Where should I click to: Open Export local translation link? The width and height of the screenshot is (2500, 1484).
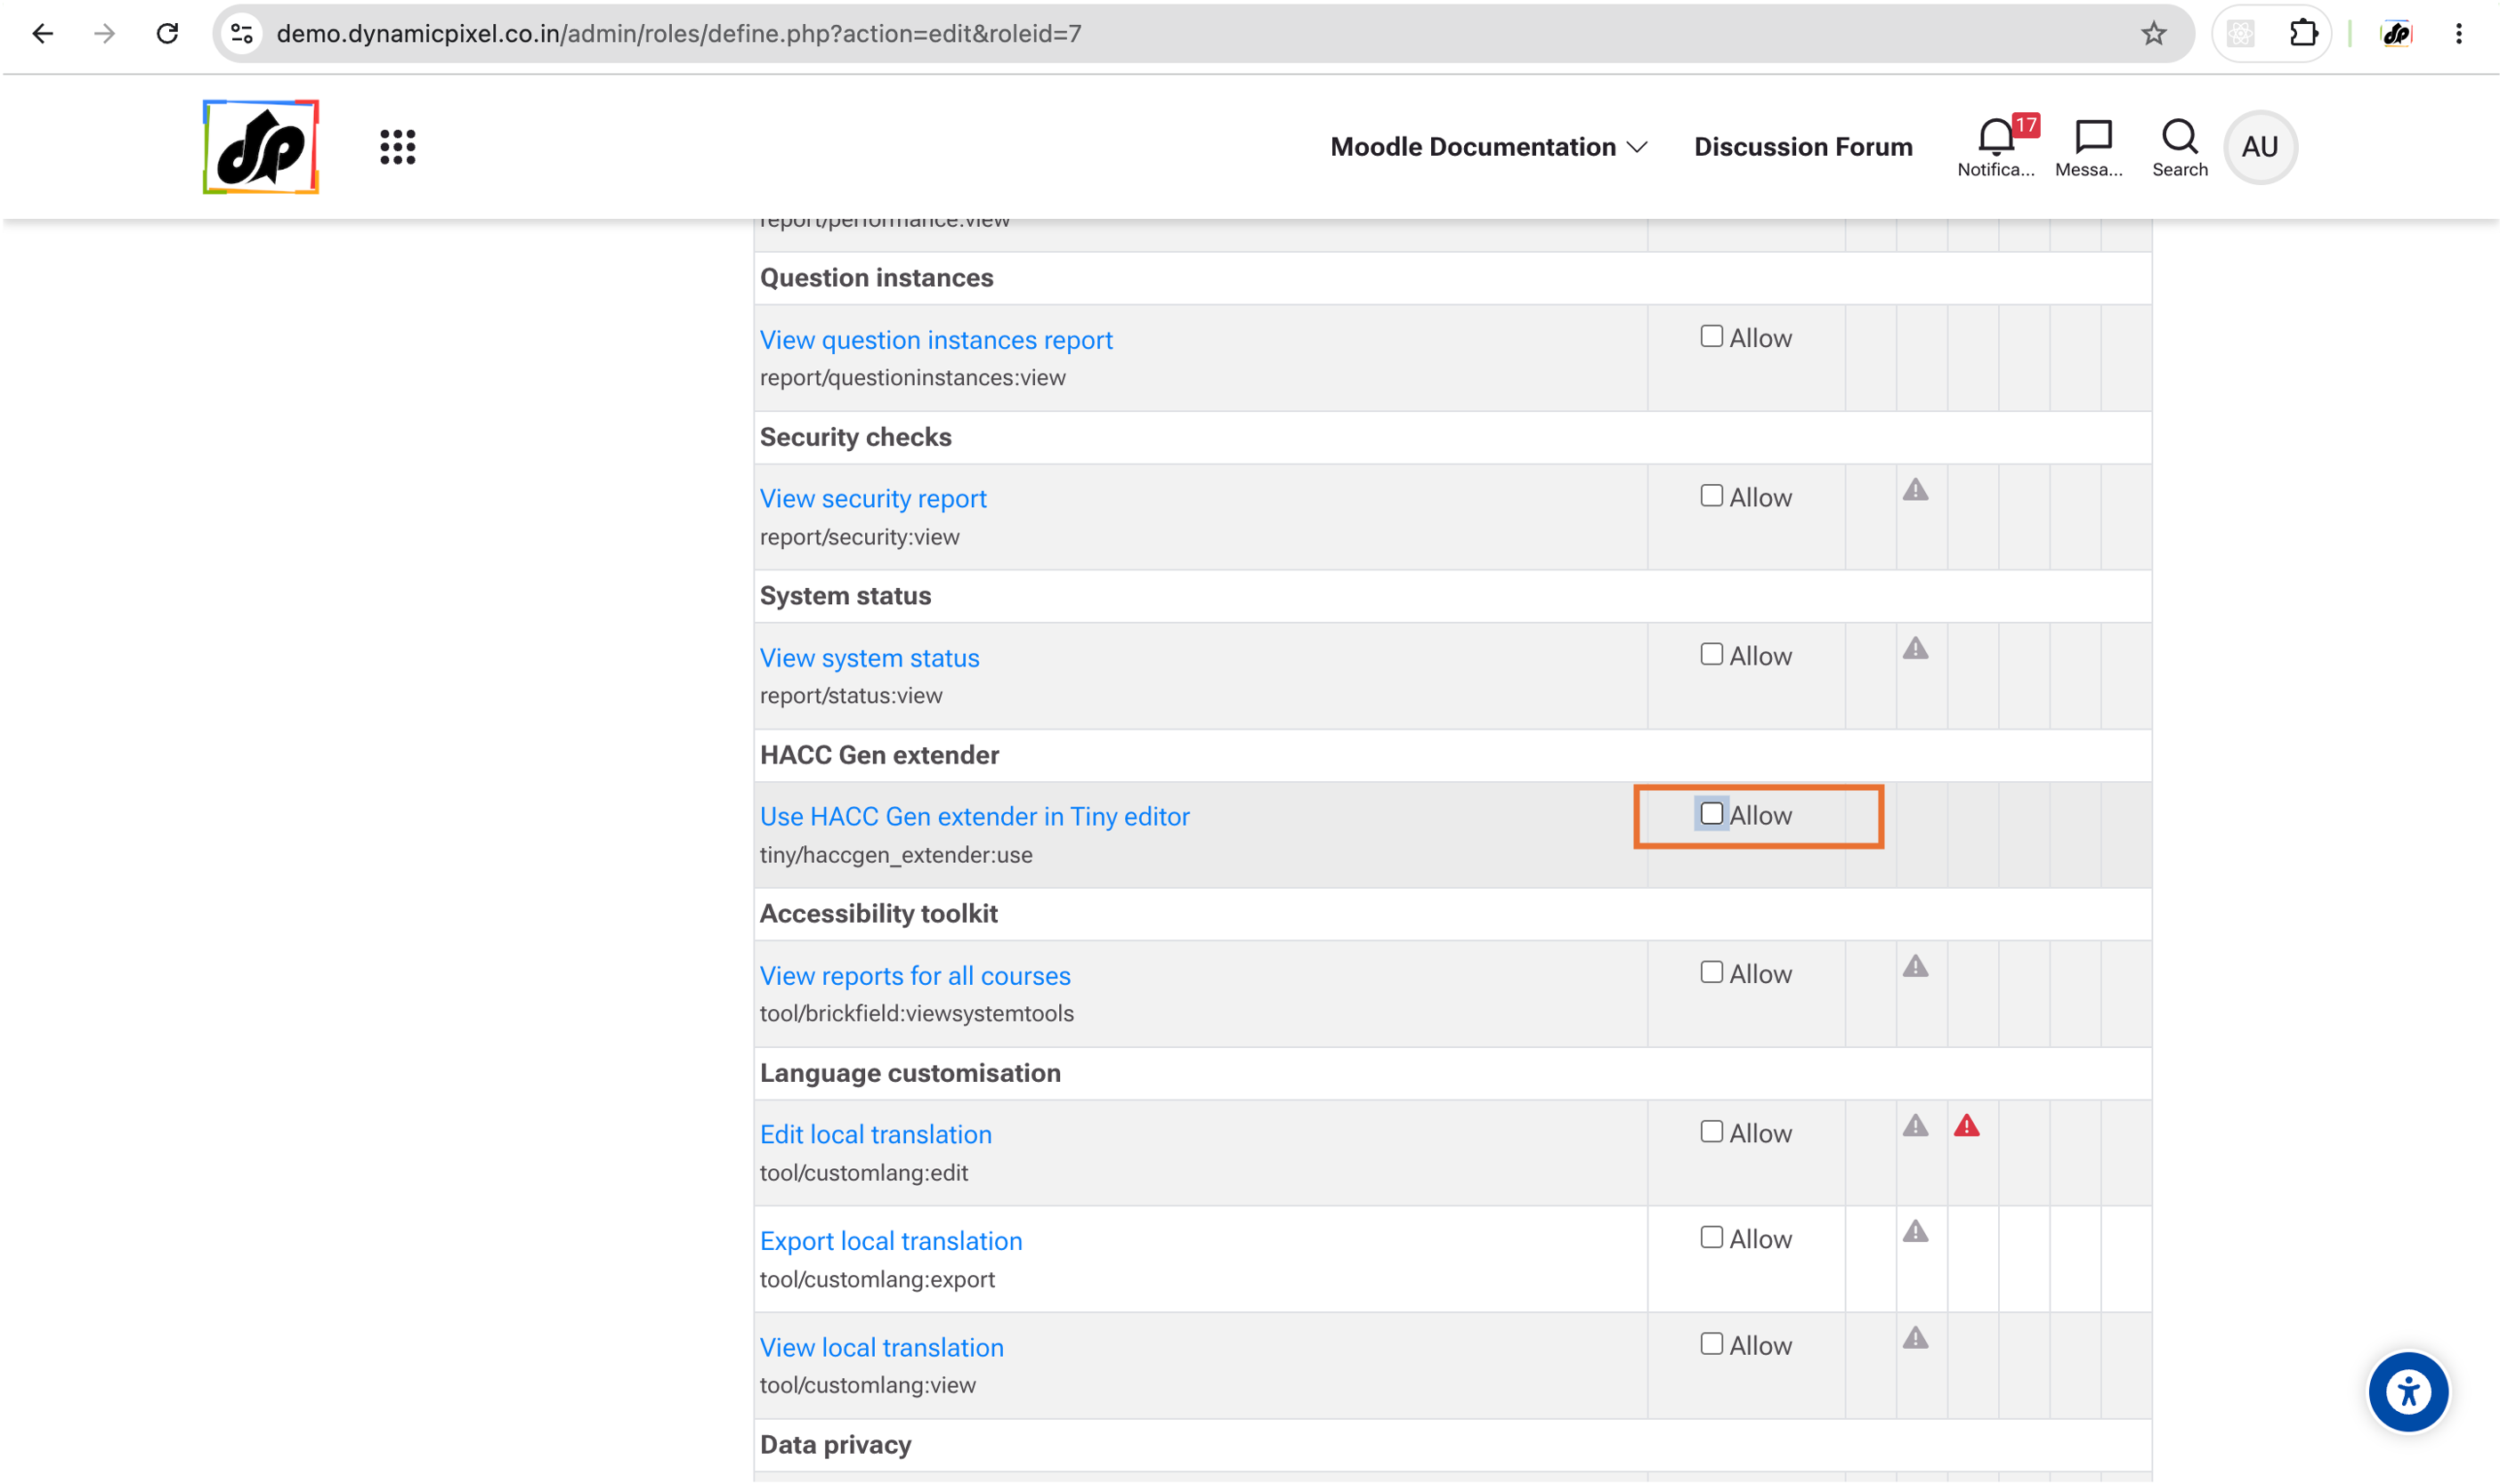(890, 1241)
